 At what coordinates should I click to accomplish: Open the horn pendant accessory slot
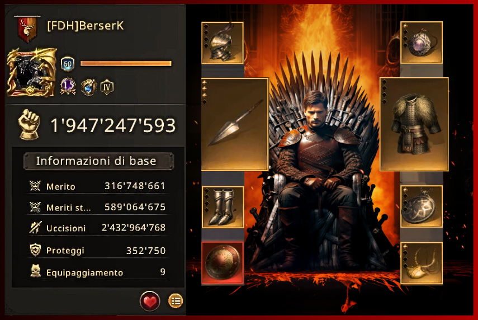422,263
